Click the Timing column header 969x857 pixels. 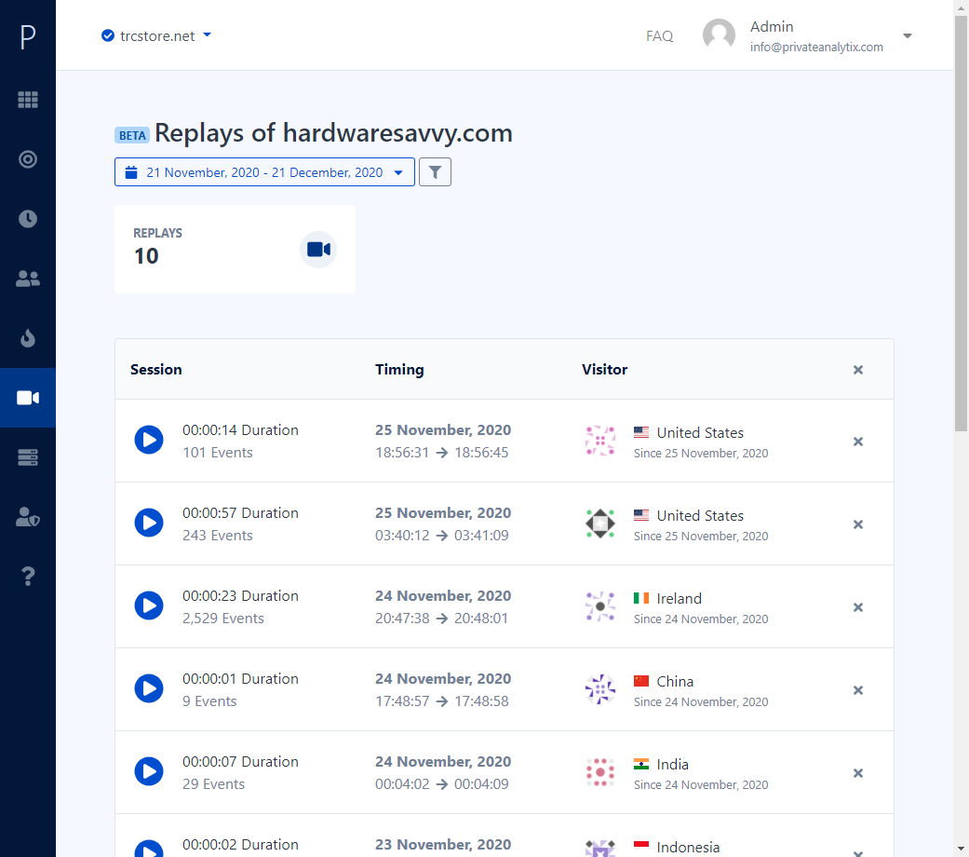pyautogui.click(x=399, y=369)
